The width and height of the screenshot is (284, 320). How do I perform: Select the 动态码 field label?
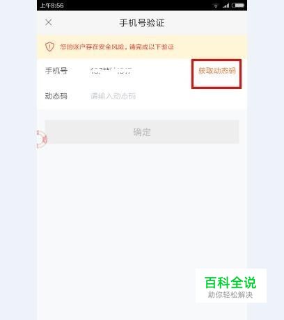[x=56, y=96]
